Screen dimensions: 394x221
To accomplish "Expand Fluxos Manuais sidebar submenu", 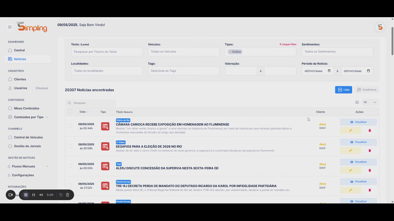I will [28, 166].
